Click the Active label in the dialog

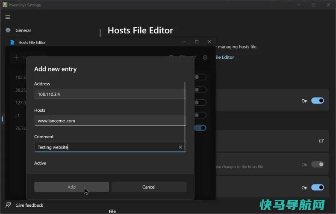40,163
